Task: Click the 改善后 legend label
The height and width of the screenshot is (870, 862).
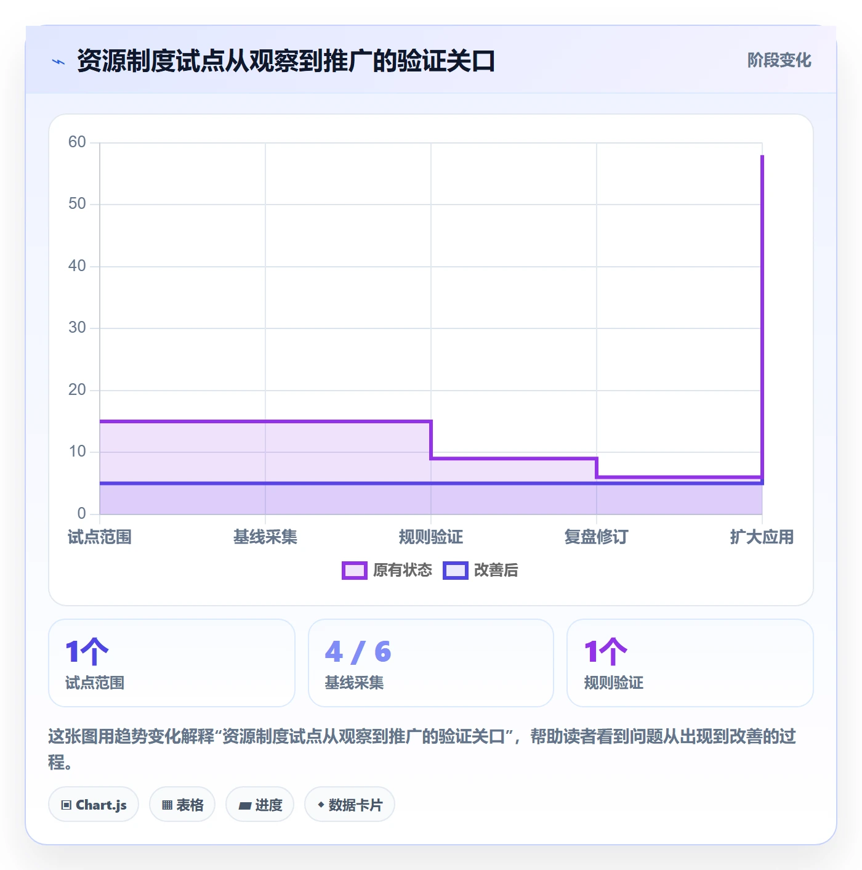Action: click(496, 571)
